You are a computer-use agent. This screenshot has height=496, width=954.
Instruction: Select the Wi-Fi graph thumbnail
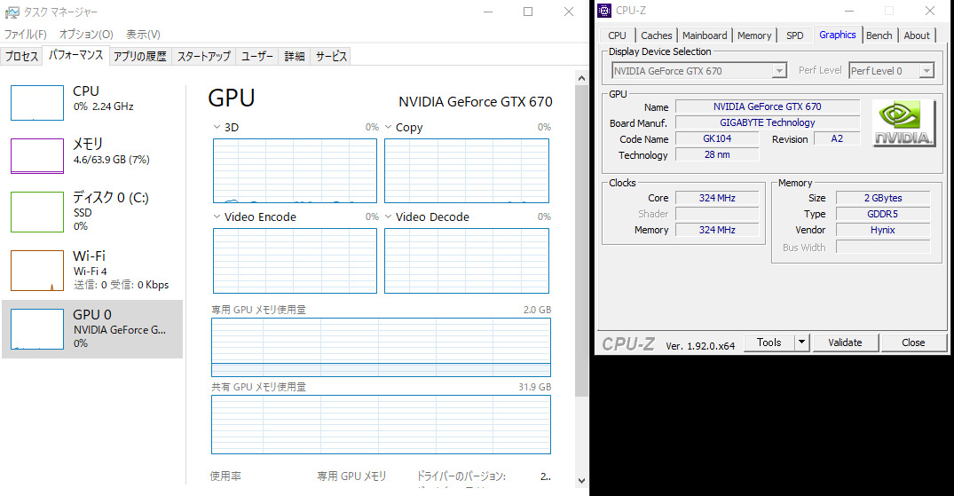tap(37, 271)
